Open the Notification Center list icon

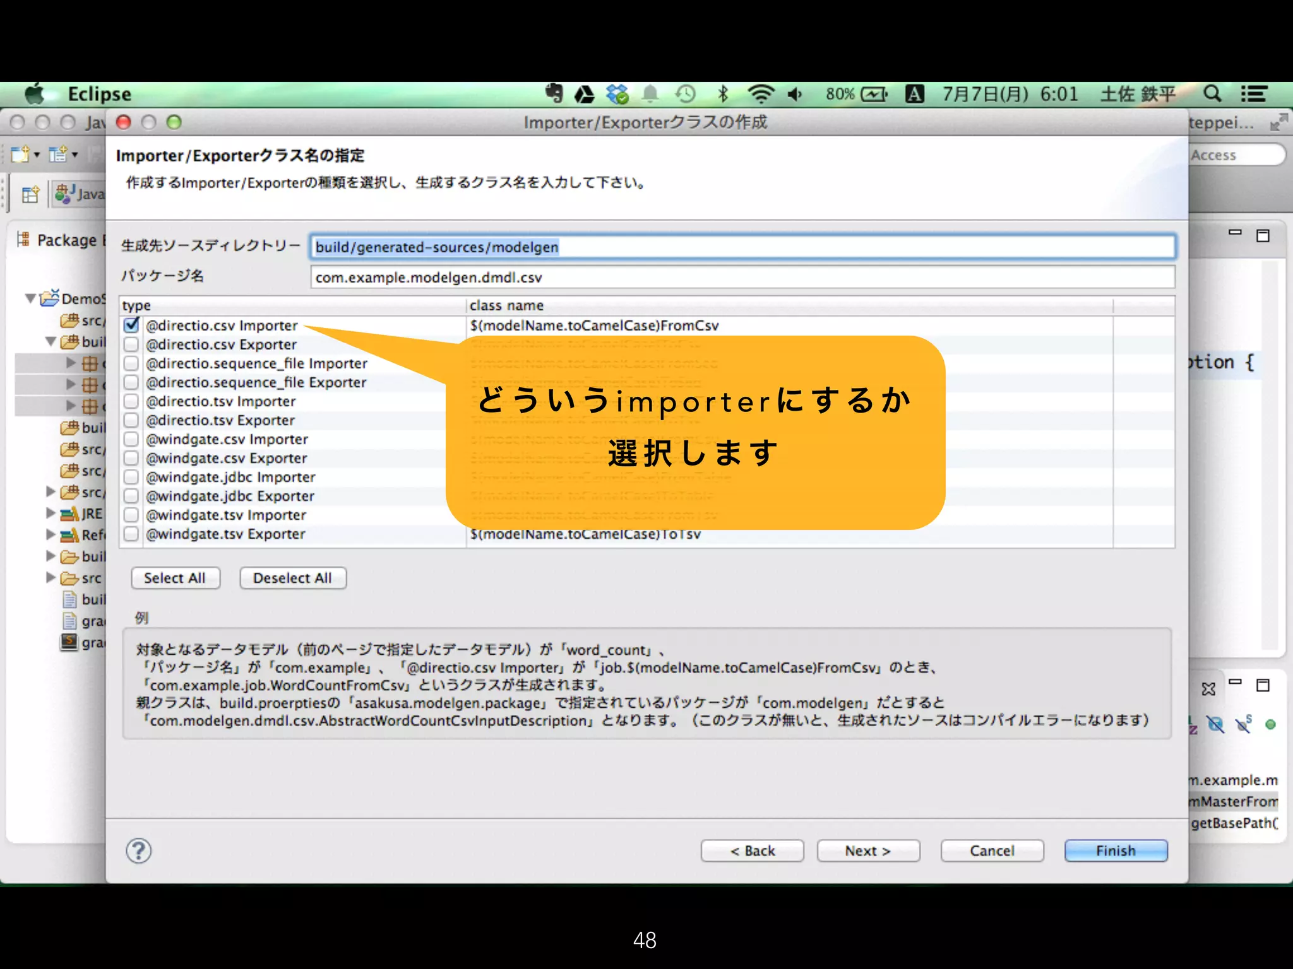pos(1253,94)
